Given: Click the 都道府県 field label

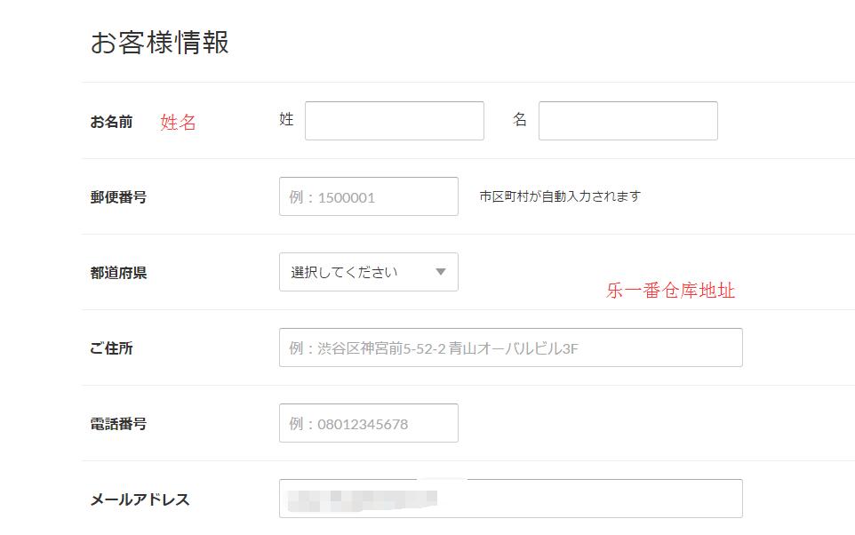Looking at the screenshot, I should (x=118, y=273).
